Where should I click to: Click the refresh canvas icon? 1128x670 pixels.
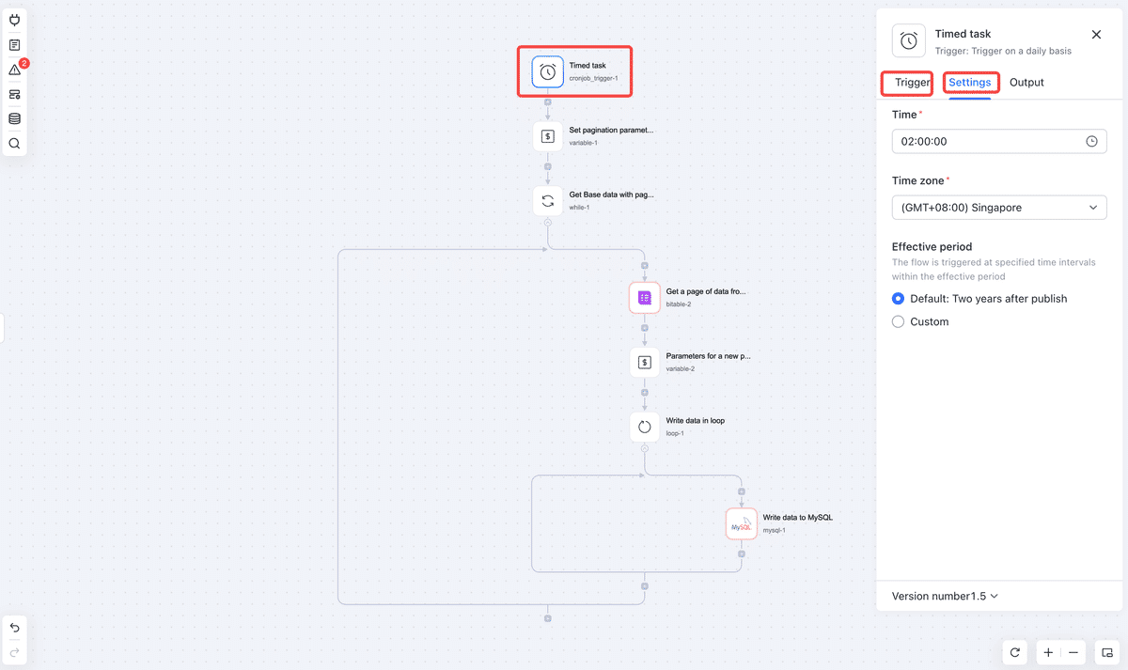[1015, 652]
